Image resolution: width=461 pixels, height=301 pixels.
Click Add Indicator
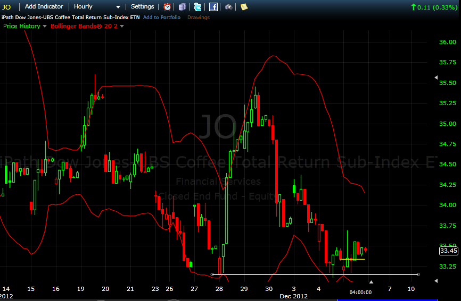(x=44, y=6)
